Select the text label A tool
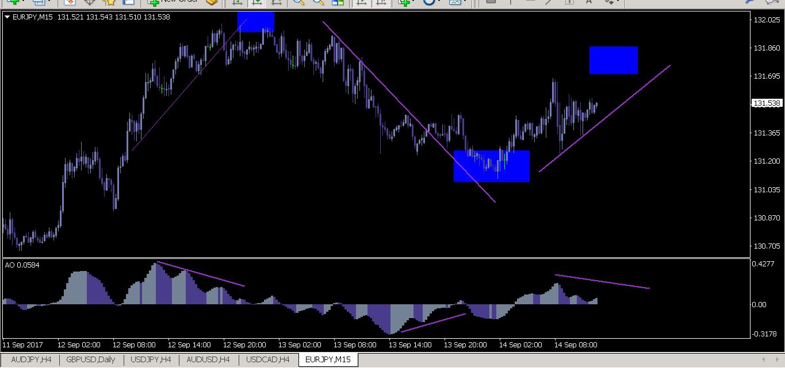This screenshot has width=785, height=368. pyautogui.click(x=588, y=2)
